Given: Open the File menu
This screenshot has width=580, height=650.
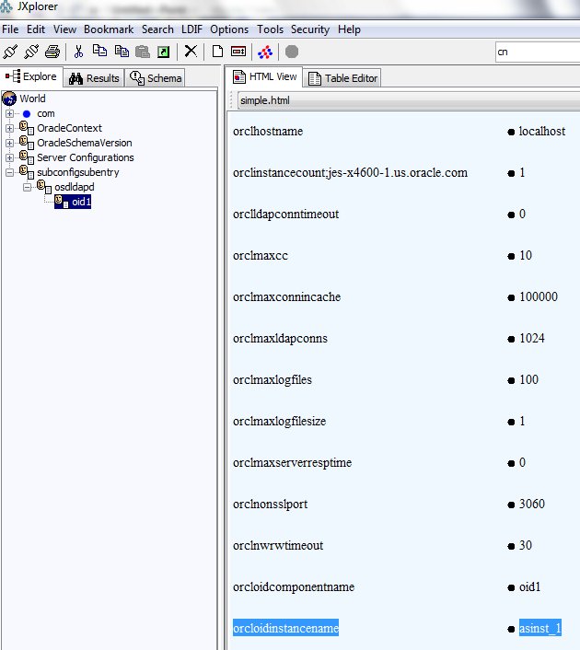Looking at the screenshot, I should tap(10, 29).
